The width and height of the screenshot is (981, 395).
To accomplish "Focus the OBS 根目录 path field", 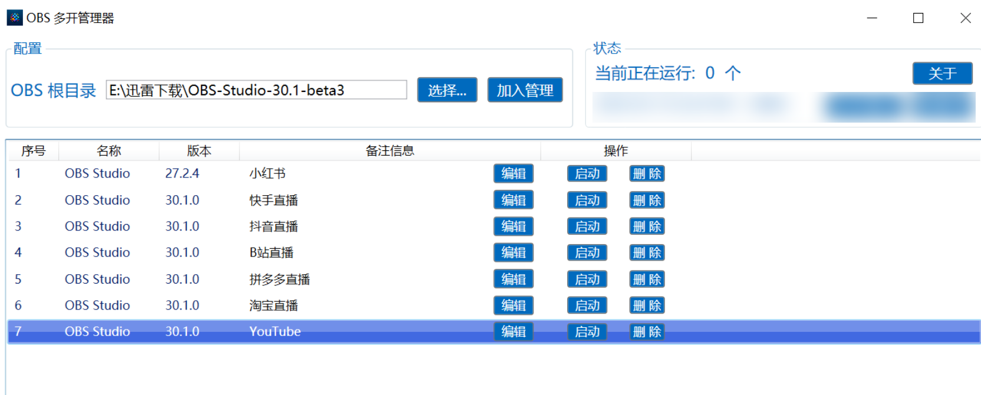I will click(x=256, y=90).
